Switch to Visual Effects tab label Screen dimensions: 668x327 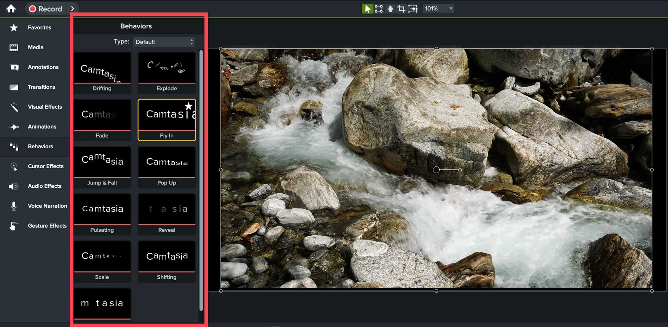tap(45, 107)
